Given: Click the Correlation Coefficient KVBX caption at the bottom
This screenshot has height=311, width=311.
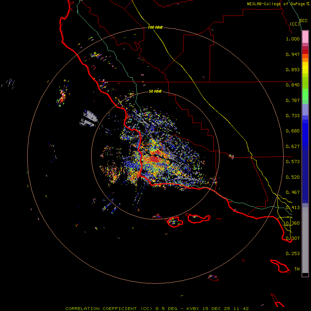Looking at the screenshot, I should click(x=157, y=309).
